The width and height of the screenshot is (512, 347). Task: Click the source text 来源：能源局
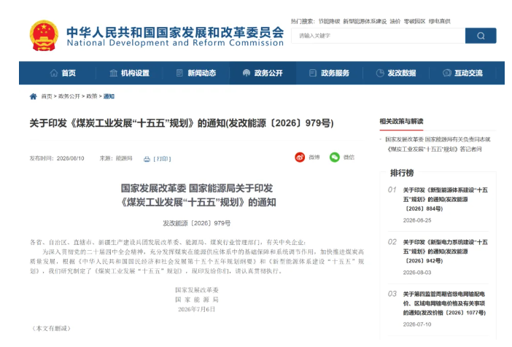tap(116, 158)
